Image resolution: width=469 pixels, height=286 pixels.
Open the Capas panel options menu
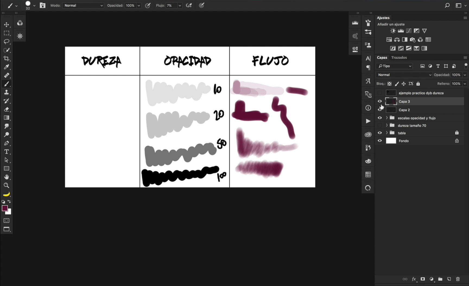[x=465, y=58]
